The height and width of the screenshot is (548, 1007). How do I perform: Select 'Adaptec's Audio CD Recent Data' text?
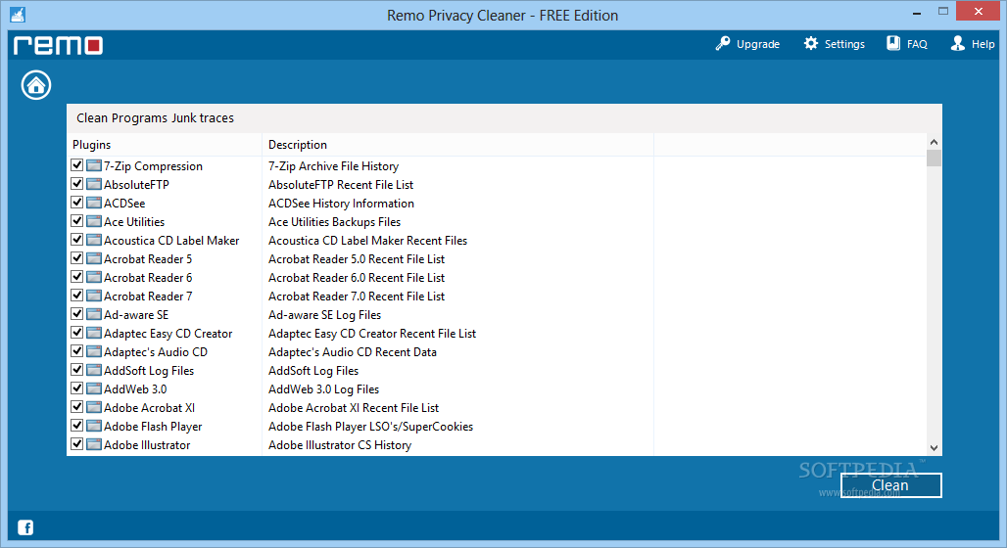tap(353, 352)
